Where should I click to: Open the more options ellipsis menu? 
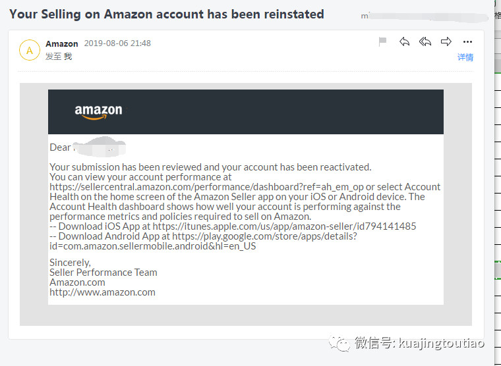coord(467,42)
